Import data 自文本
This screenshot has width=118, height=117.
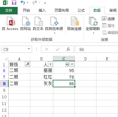pos(38,24)
